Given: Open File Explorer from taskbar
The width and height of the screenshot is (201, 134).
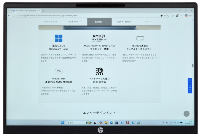Looking at the screenshot, I should [106, 123].
